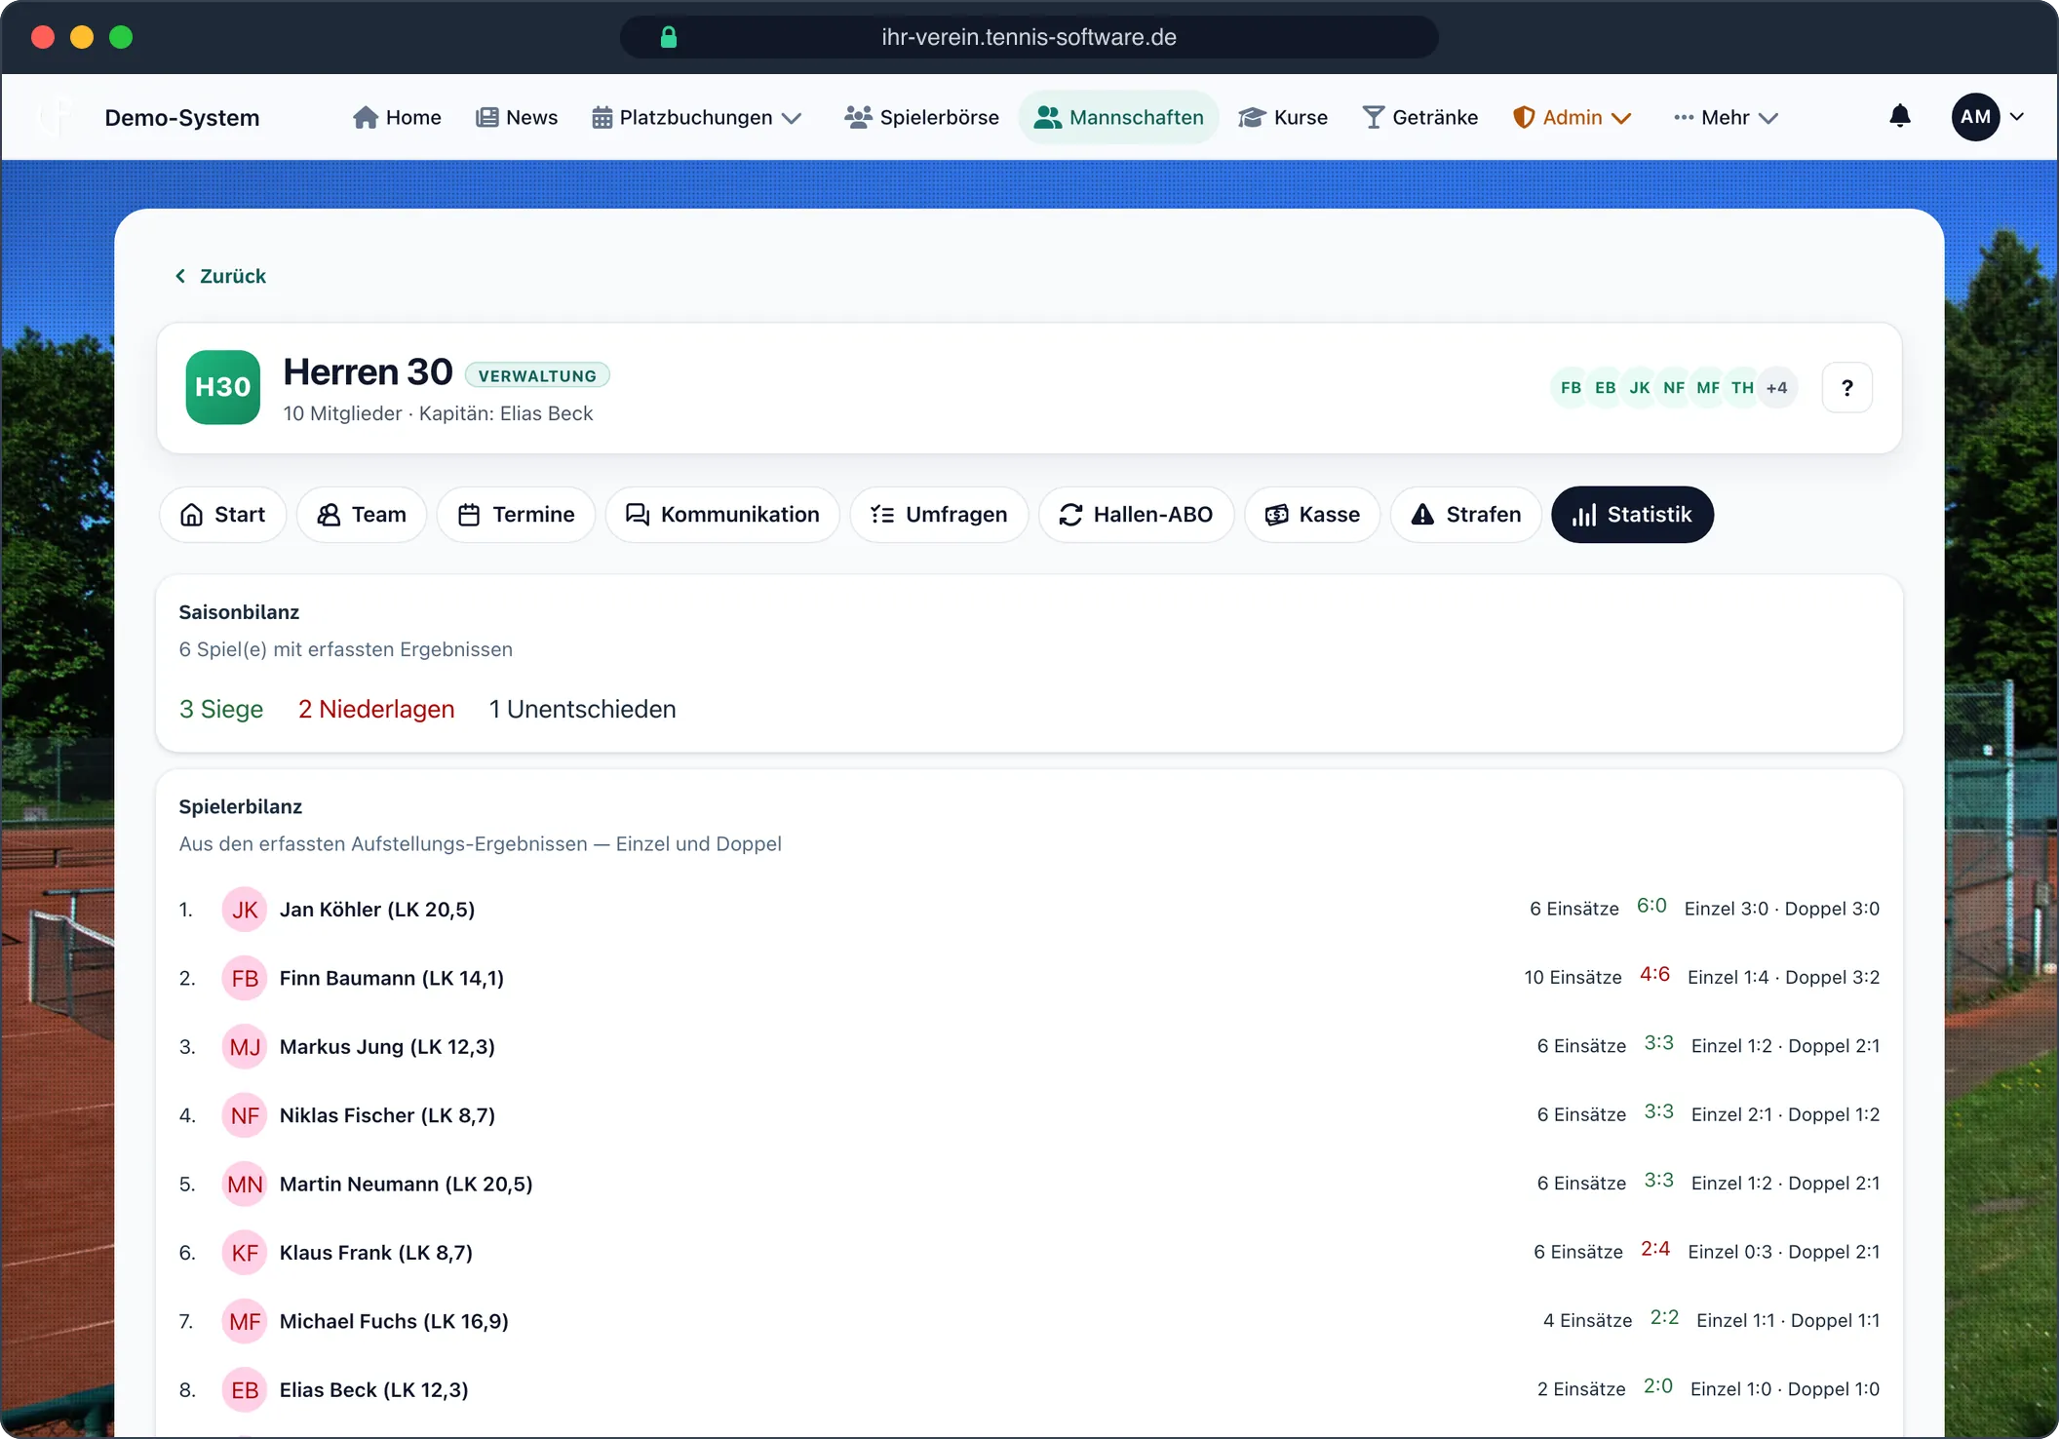Click the Michael Fuchs (LK 16,9) name

click(x=394, y=1321)
